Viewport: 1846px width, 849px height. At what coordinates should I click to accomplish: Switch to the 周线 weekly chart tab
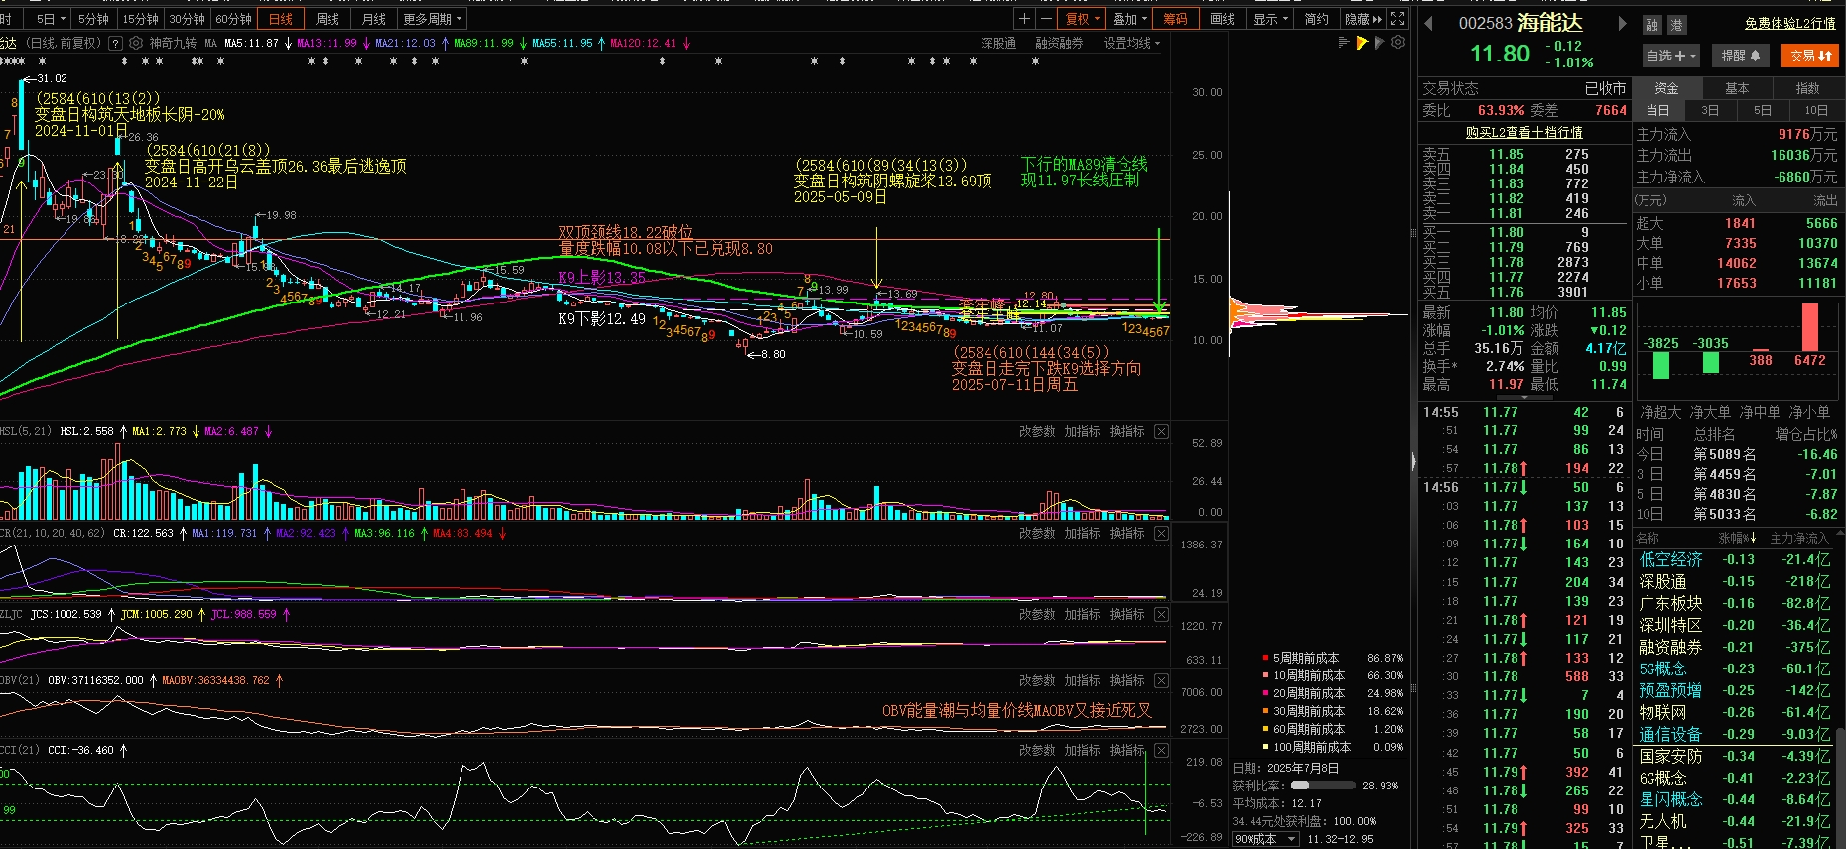pyautogui.click(x=328, y=19)
